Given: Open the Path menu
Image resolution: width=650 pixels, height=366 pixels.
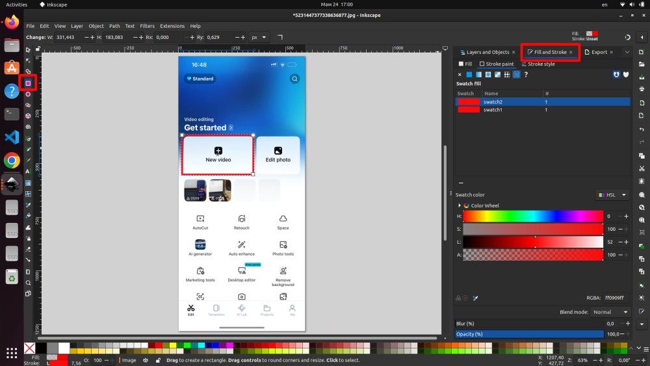Looking at the screenshot, I should pyautogui.click(x=114, y=26).
